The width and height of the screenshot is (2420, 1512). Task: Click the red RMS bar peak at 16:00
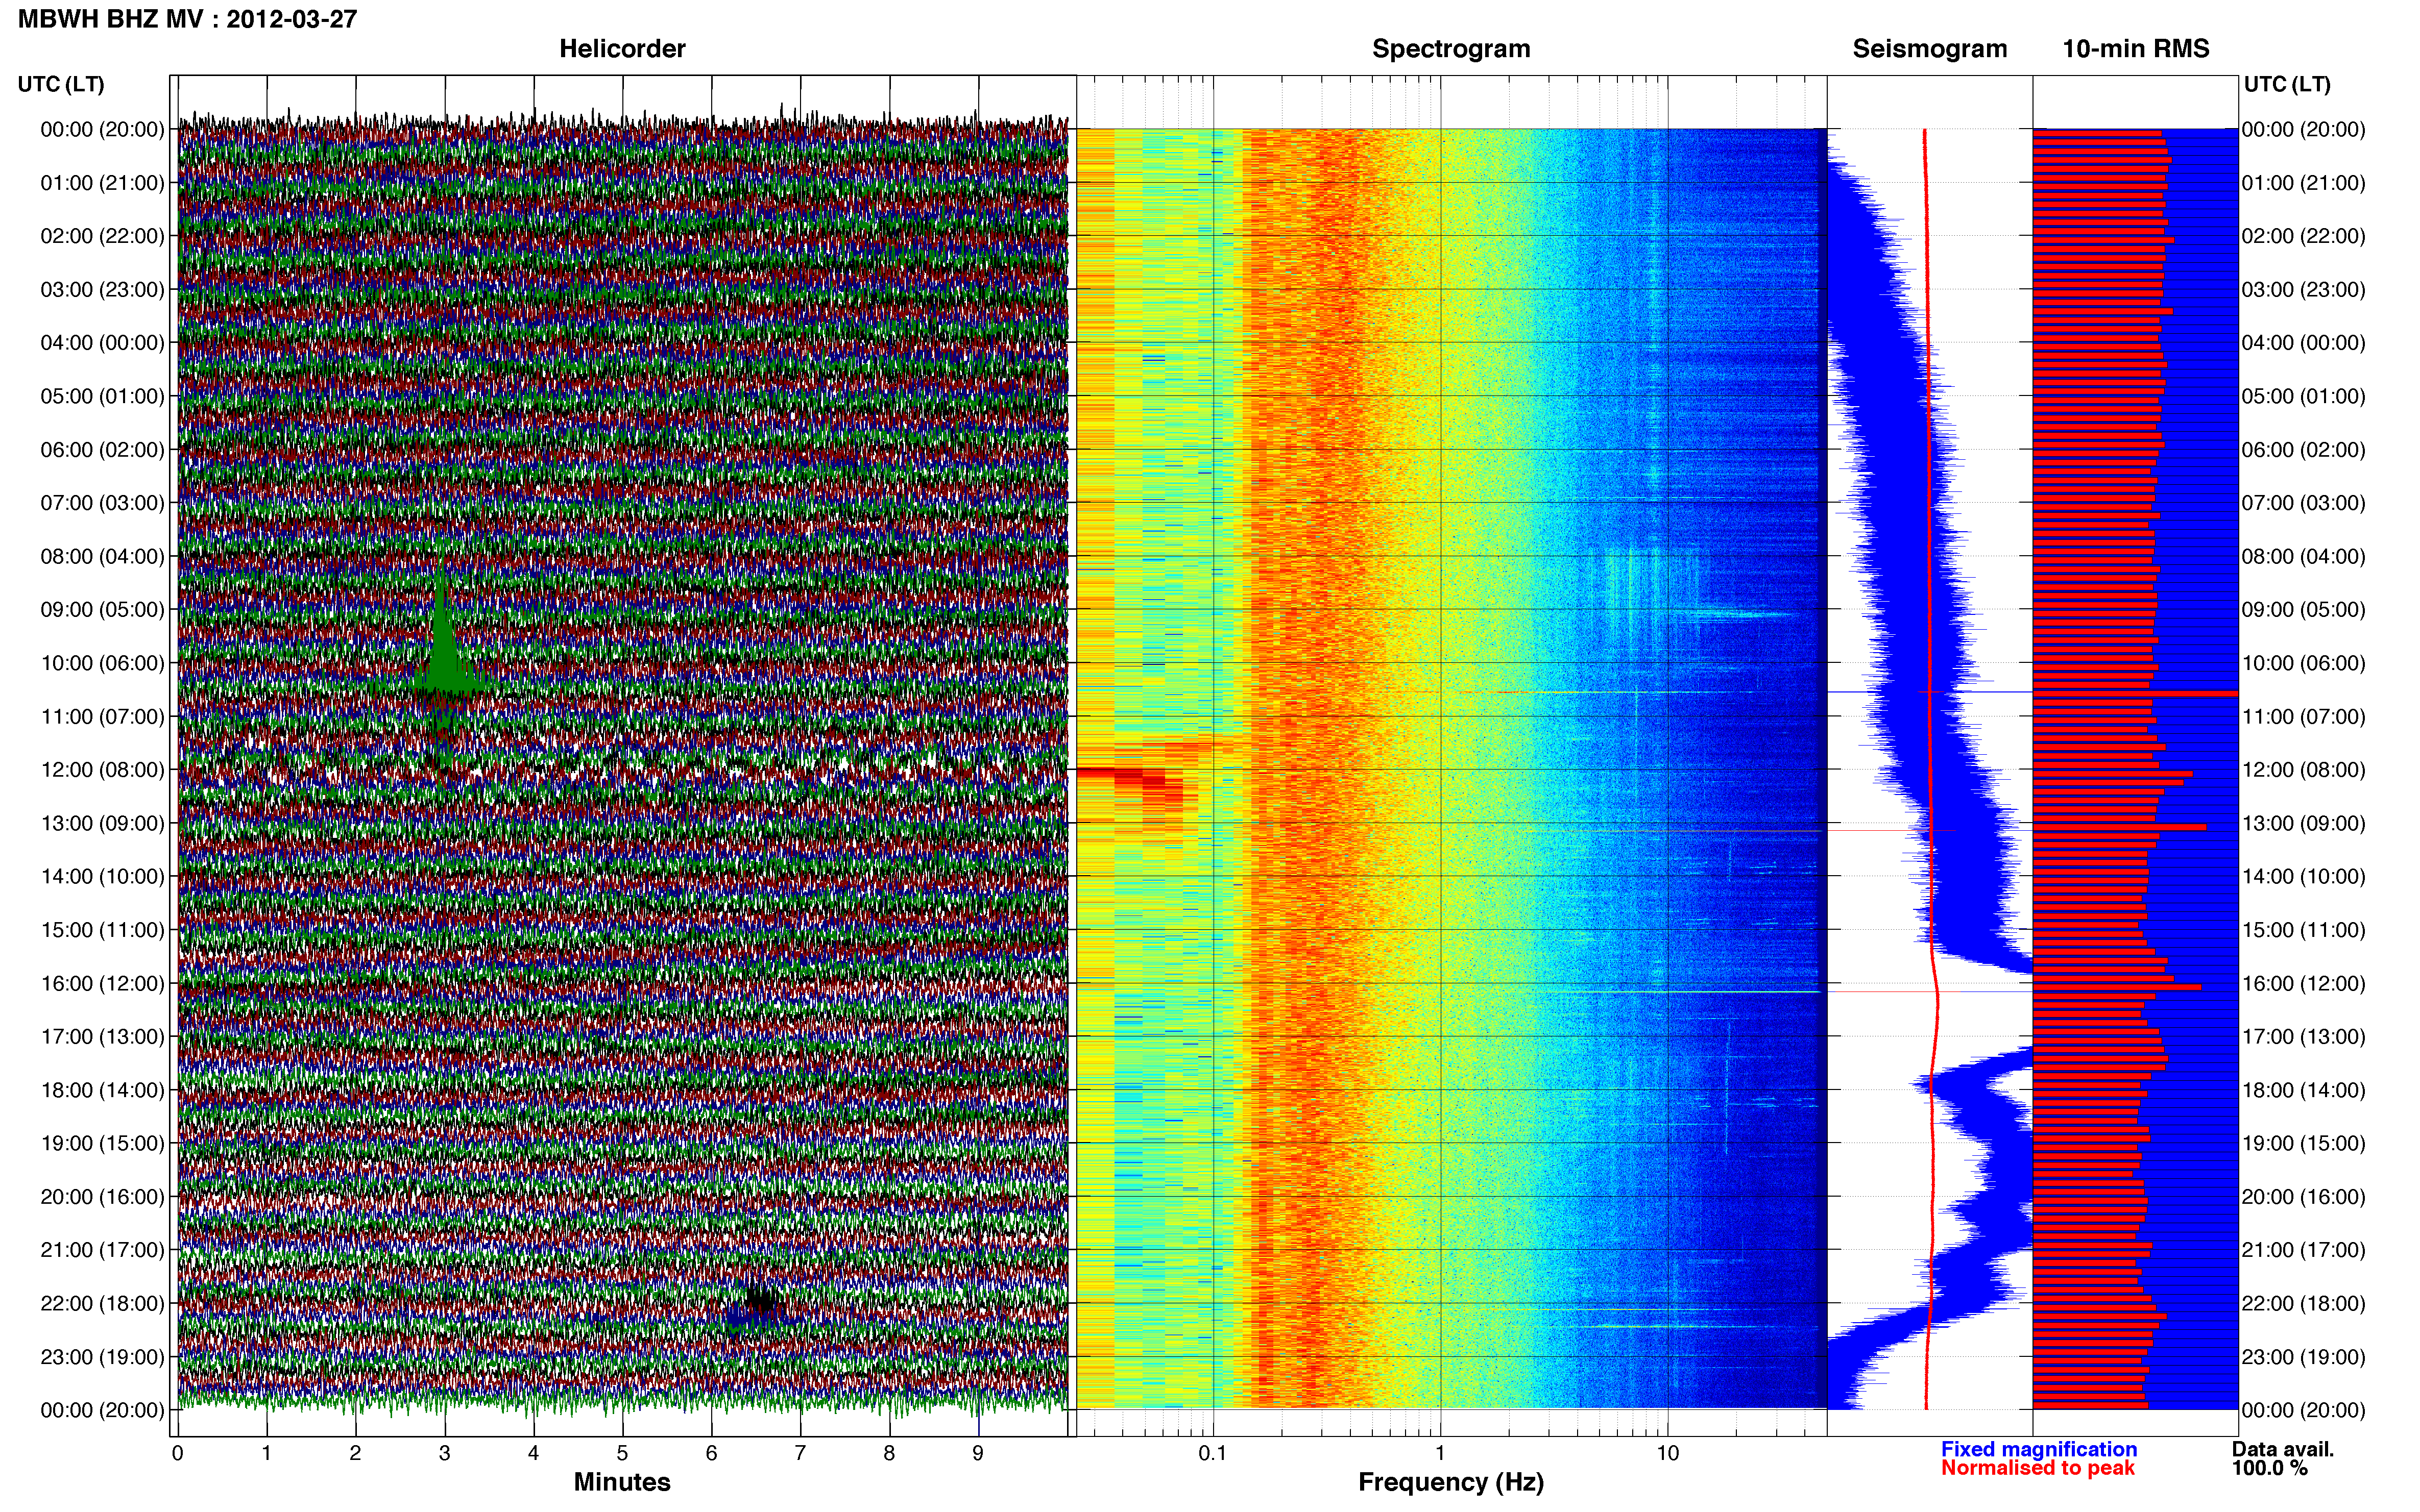pos(2117,987)
